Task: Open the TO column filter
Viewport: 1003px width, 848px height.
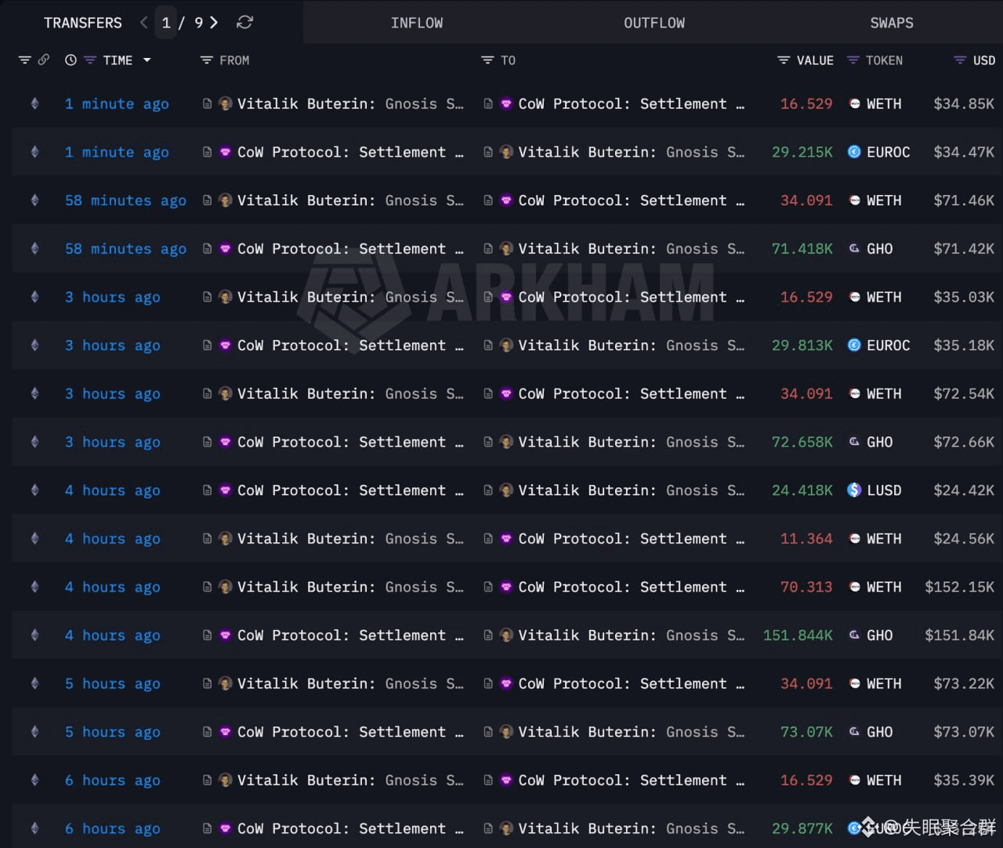Action: coord(487,60)
